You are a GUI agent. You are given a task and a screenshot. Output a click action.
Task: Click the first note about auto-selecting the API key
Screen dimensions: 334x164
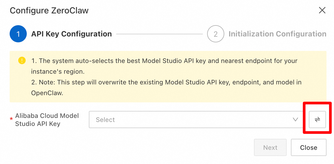tap(164, 66)
